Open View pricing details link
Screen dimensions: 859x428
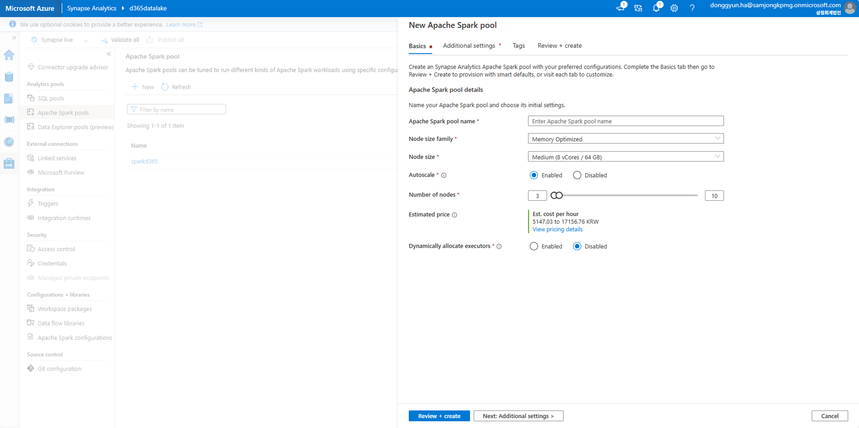click(x=558, y=229)
